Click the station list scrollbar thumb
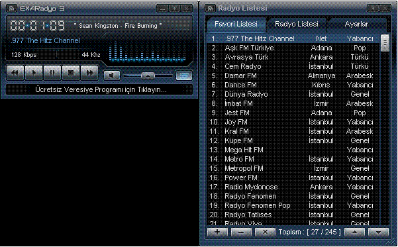 pyautogui.click(x=385, y=43)
